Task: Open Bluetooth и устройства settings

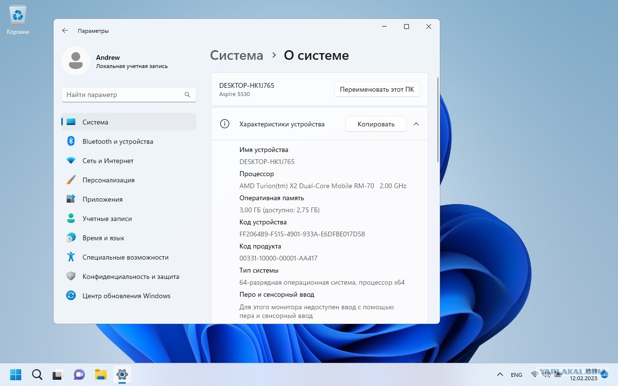Action: [117, 141]
